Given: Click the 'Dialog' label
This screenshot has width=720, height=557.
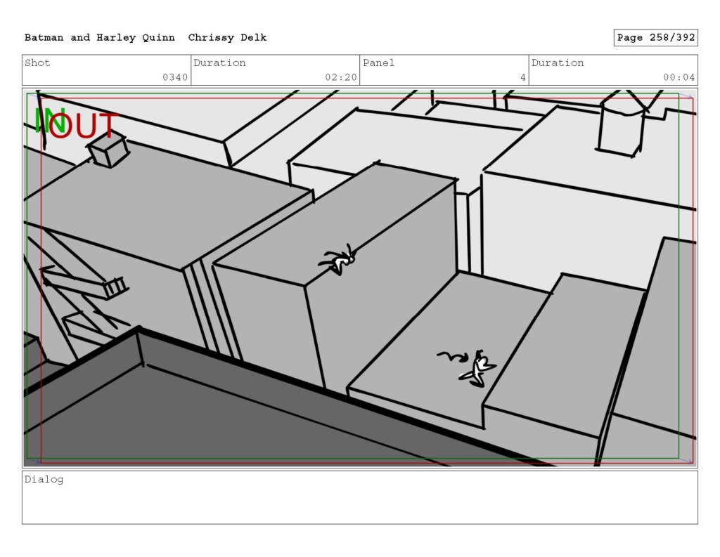Looking at the screenshot, I should coord(44,480).
